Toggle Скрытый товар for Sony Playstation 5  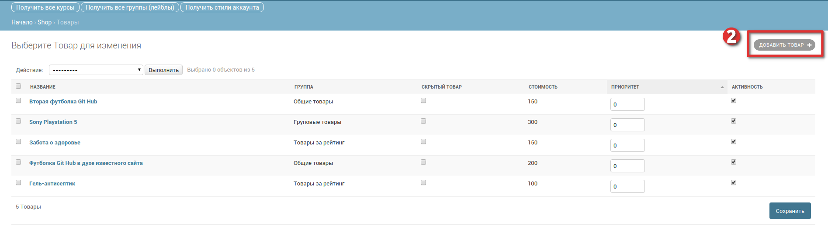click(423, 121)
